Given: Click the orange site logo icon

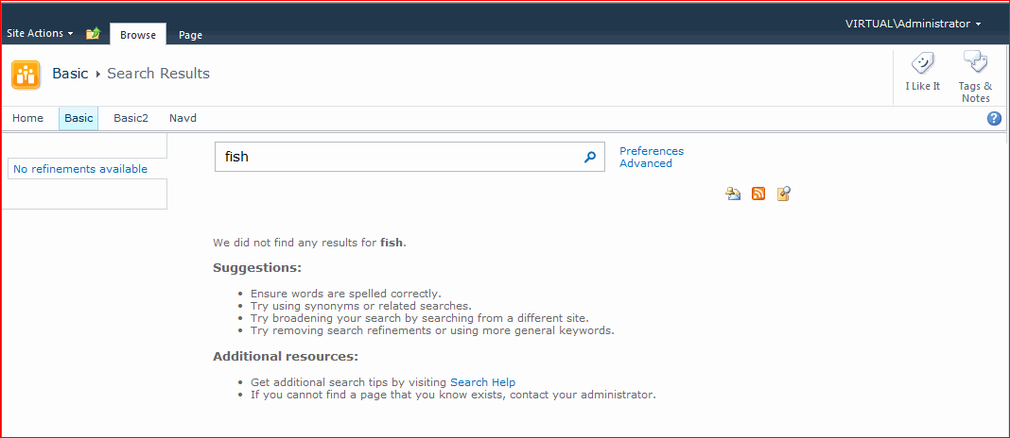Looking at the screenshot, I should [26, 74].
